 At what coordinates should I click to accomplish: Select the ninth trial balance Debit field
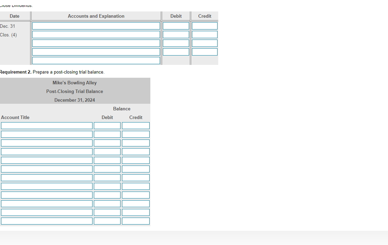pyautogui.click(x=107, y=195)
